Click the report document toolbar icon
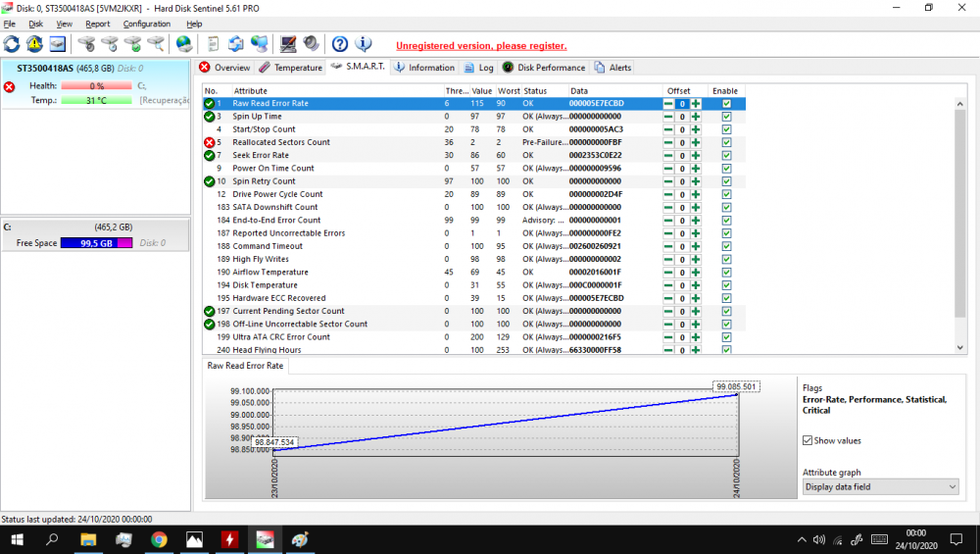 pyautogui.click(x=213, y=44)
